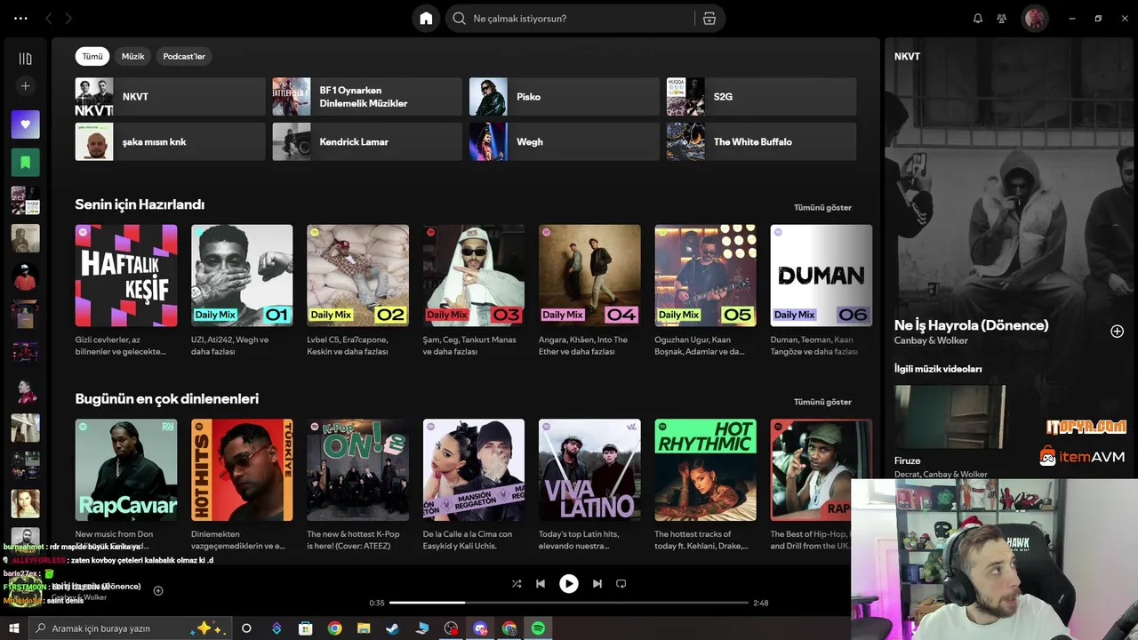Click the play button

[569, 584]
